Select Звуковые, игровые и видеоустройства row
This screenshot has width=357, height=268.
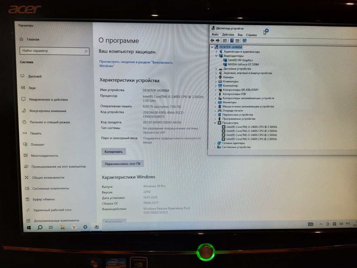click(247, 73)
